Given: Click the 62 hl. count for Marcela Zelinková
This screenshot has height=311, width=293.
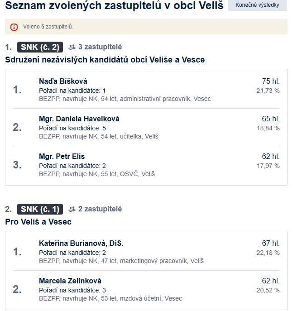Looking at the screenshot, I should point(271,281).
